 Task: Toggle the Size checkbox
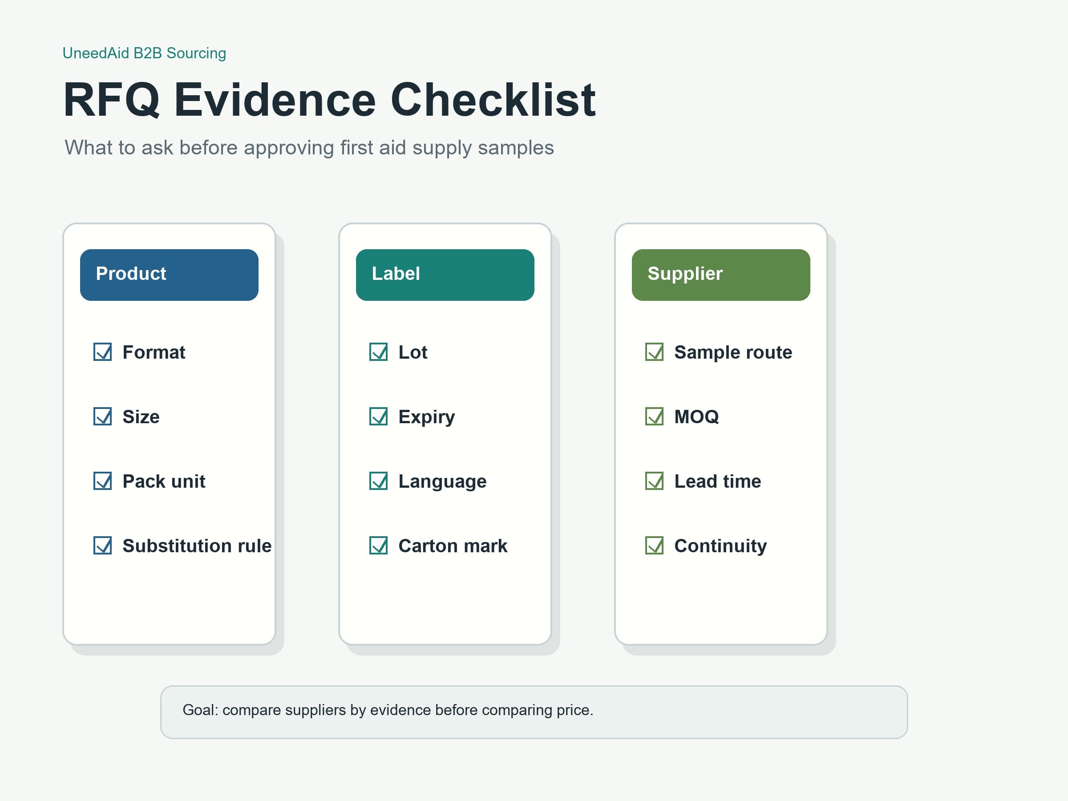click(102, 416)
